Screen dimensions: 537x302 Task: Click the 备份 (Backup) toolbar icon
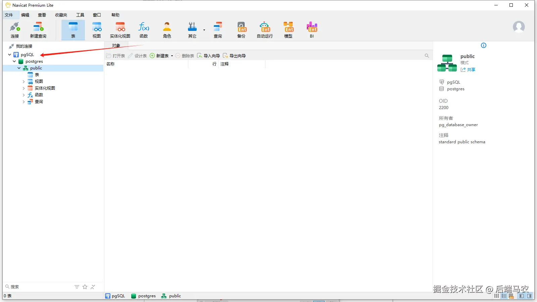pyautogui.click(x=241, y=30)
